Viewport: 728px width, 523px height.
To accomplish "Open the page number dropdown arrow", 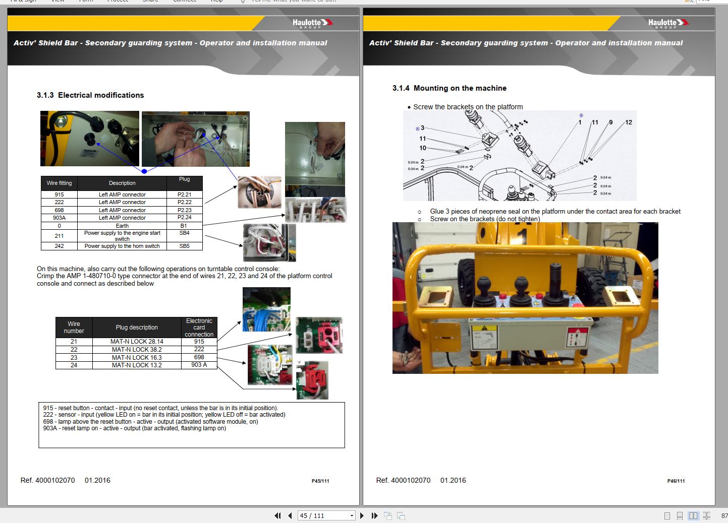I will (x=352, y=515).
